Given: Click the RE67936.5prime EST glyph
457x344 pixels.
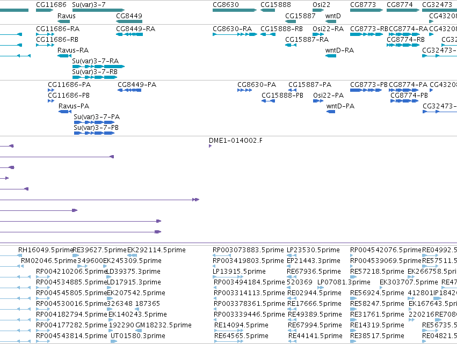Looking at the screenshot, I should tap(292, 277).
